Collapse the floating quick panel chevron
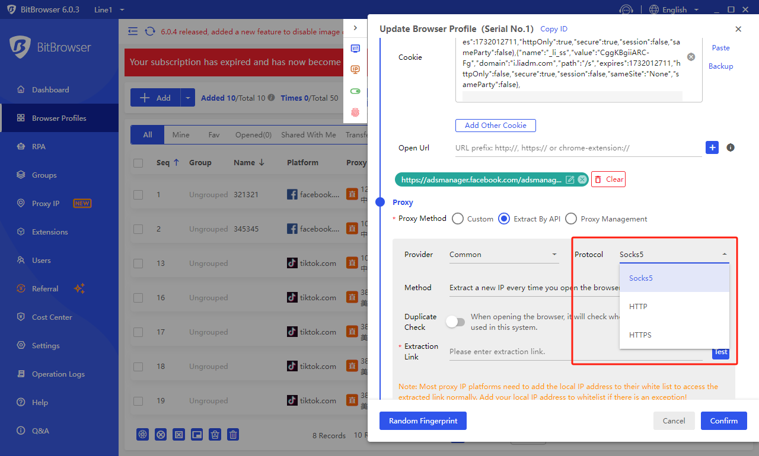Image resolution: width=759 pixels, height=456 pixels. (x=355, y=28)
